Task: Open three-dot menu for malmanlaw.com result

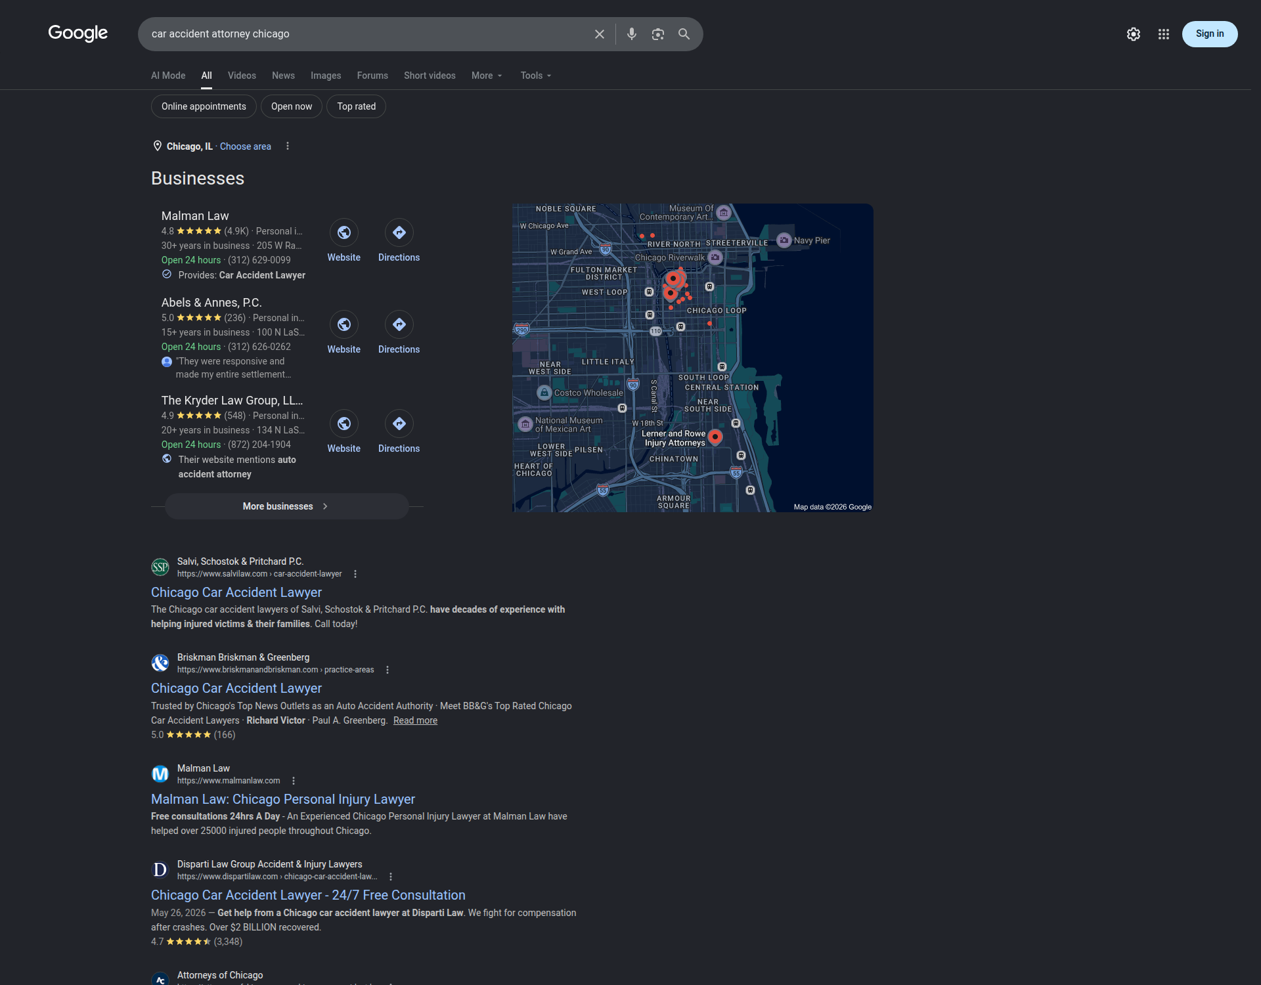Action: click(294, 781)
